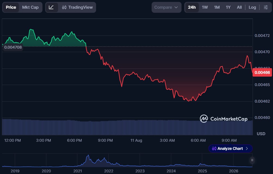Pause the history range handle icon
The width and height of the screenshot is (273, 174).
(x=252, y=160)
